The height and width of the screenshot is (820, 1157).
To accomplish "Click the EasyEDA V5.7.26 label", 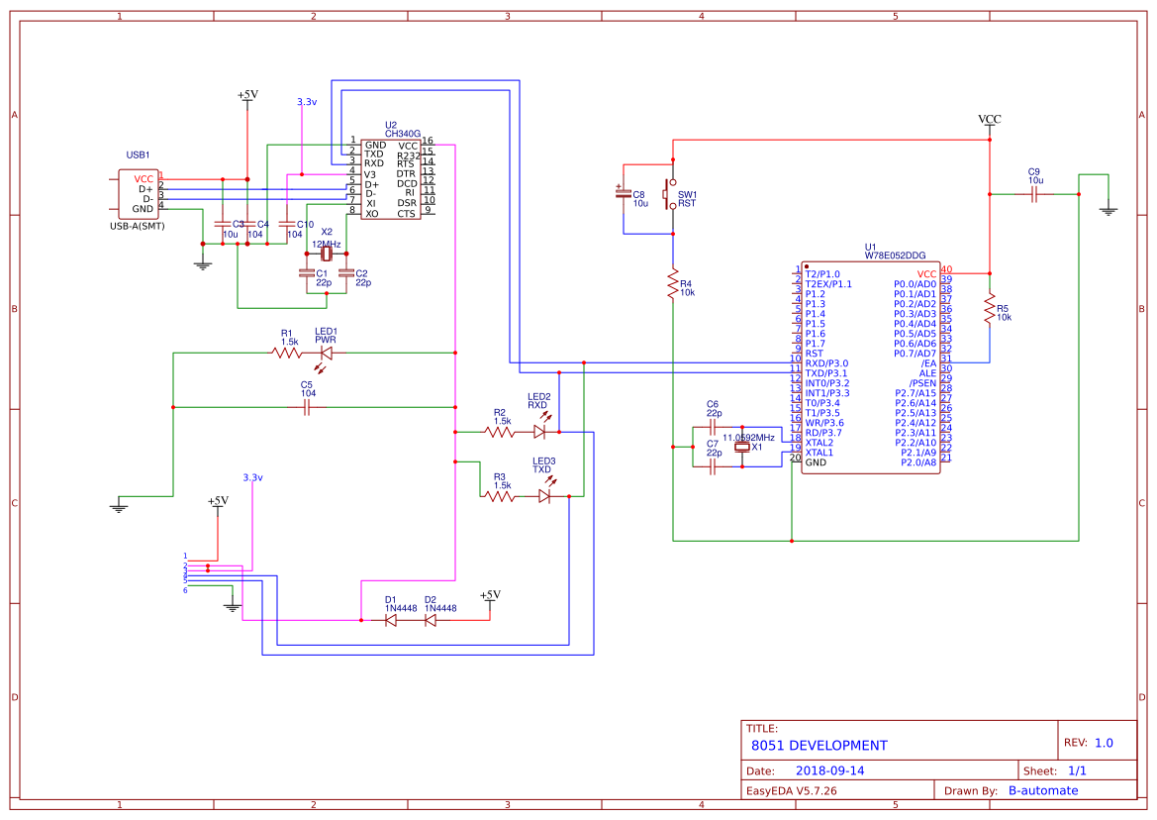I will pyautogui.click(x=794, y=789).
